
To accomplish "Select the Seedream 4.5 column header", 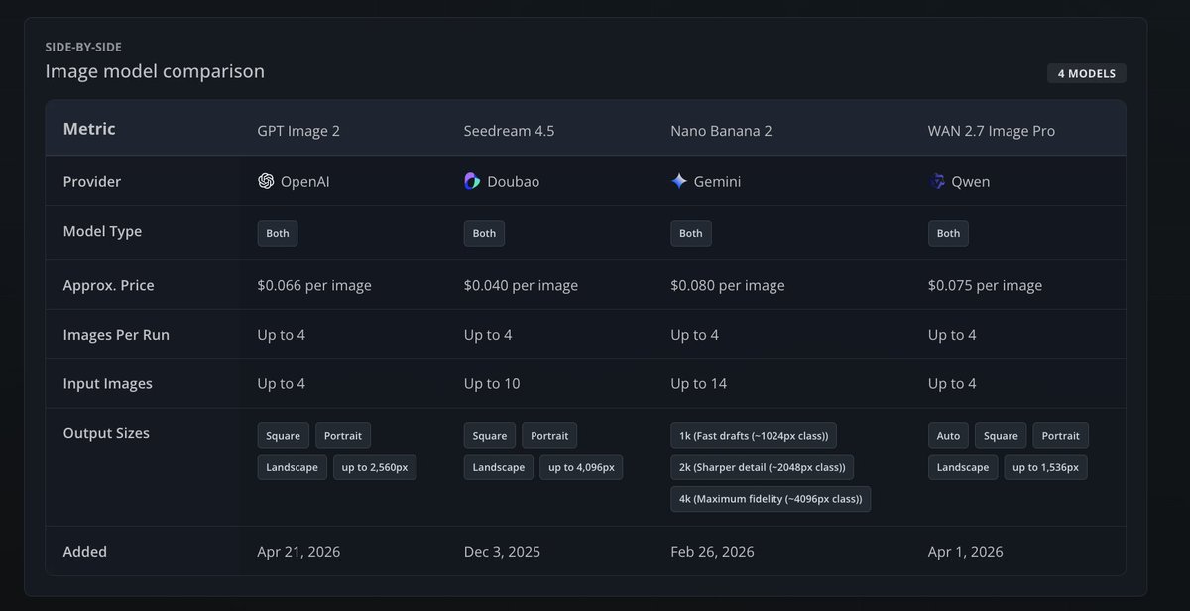I will pyautogui.click(x=510, y=130).
